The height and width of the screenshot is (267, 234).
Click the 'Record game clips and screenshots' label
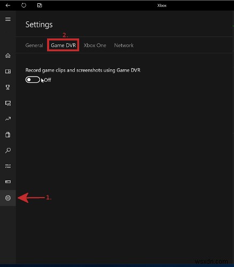point(83,70)
